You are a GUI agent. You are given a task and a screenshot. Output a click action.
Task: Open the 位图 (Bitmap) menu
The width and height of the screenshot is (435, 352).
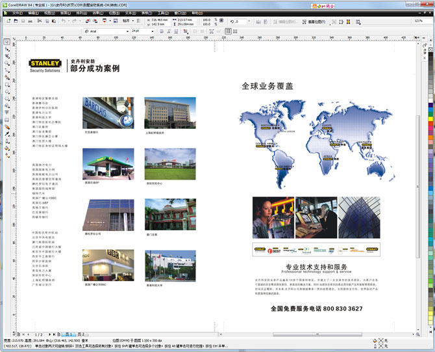coord(114,12)
